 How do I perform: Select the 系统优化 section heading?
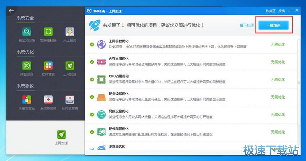(25, 52)
